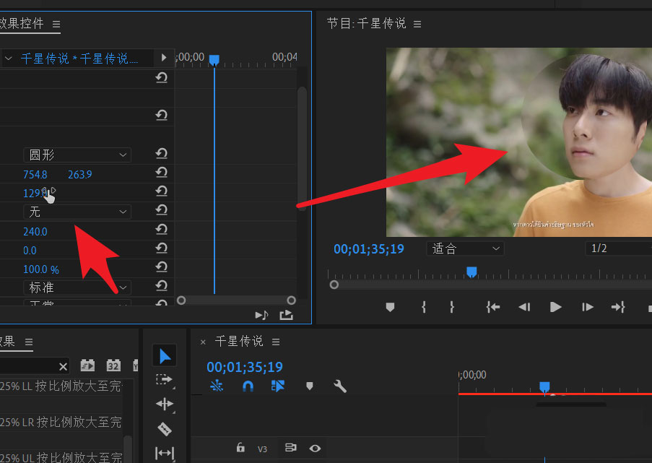Toggle V3 track lock icon
The image size is (652, 463).
point(240,448)
